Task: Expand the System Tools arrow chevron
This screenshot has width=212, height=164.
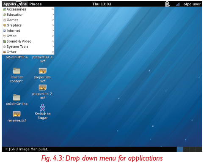Action: point(53,46)
